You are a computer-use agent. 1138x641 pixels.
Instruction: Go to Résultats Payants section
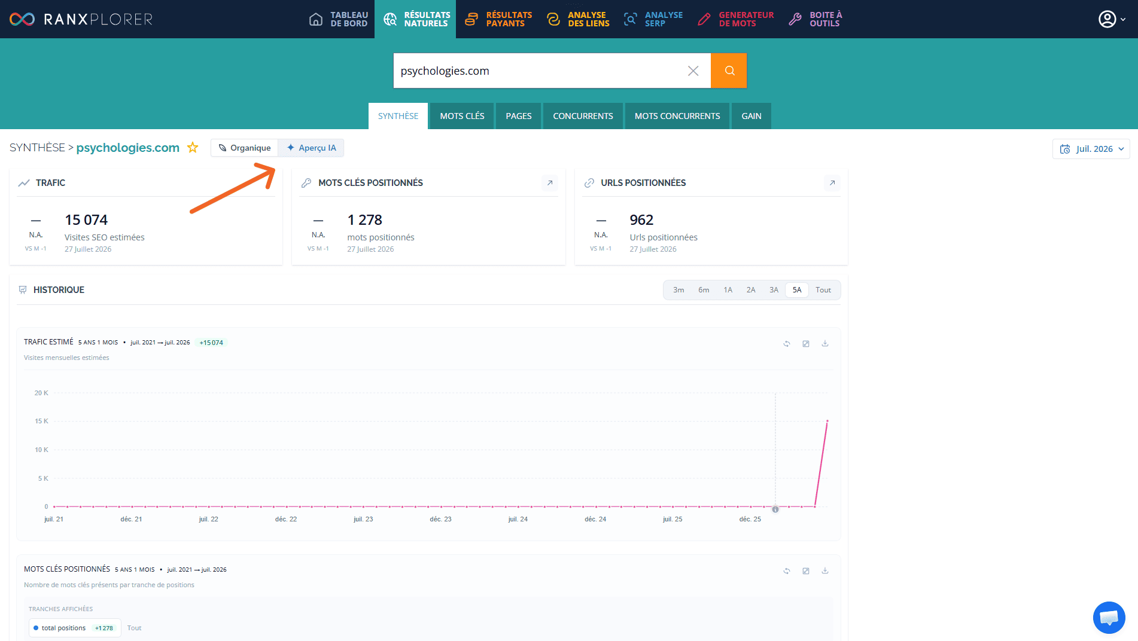498,19
